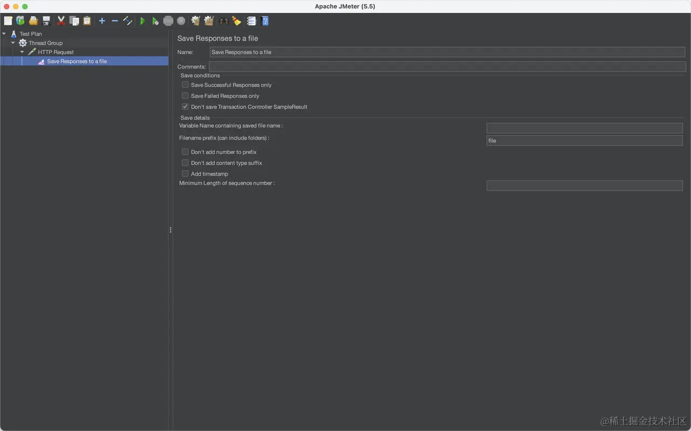
Task: Check Don't add content type suffix
Action: click(185, 163)
